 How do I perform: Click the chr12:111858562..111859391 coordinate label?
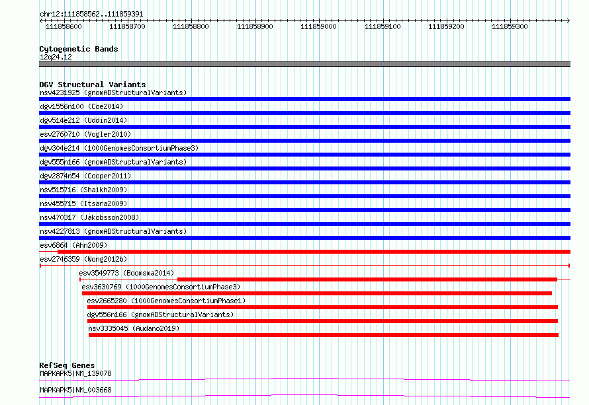click(x=91, y=15)
